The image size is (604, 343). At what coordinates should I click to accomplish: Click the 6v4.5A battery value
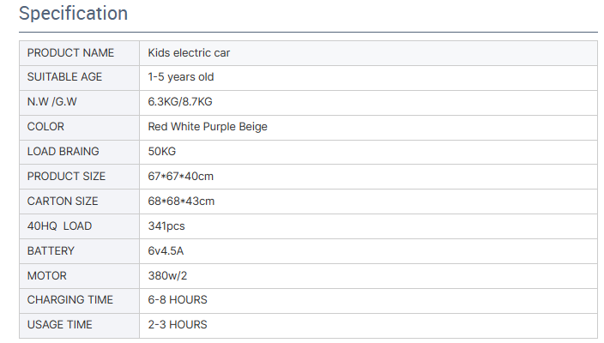(166, 251)
